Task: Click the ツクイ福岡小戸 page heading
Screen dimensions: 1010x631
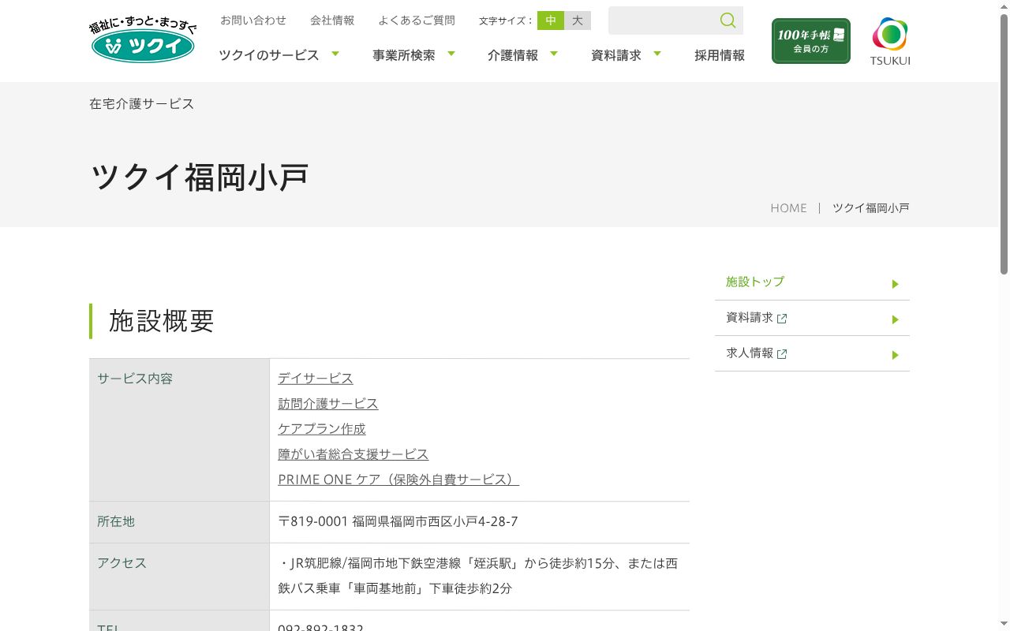Action: point(199,177)
